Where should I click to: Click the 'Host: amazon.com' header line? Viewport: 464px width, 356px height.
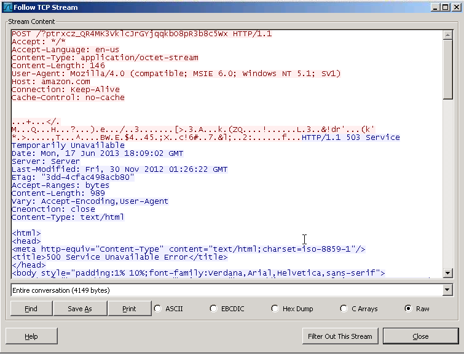click(50, 82)
